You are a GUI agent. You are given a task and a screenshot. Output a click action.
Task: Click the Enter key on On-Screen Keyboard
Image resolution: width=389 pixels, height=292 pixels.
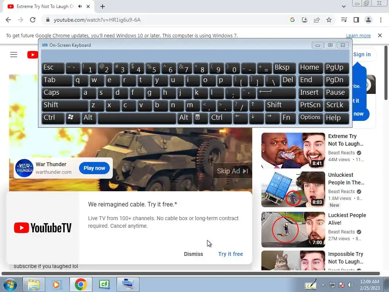point(277,94)
